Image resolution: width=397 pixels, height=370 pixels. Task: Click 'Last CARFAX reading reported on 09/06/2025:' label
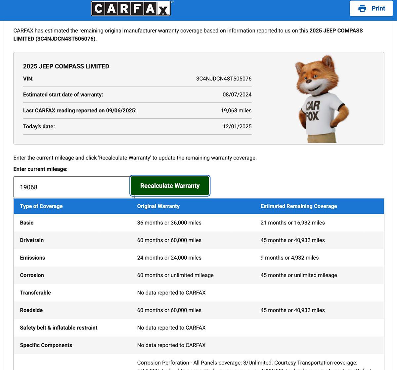(80, 111)
